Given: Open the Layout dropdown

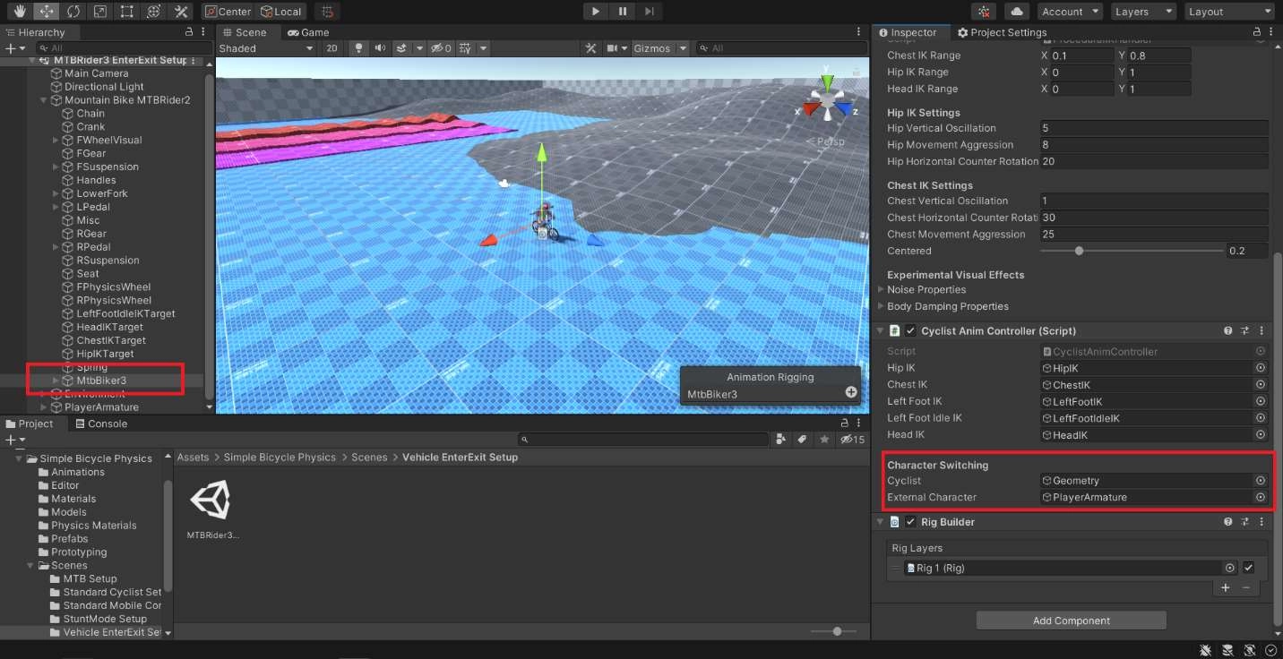Looking at the screenshot, I should tap(1229, 12).
